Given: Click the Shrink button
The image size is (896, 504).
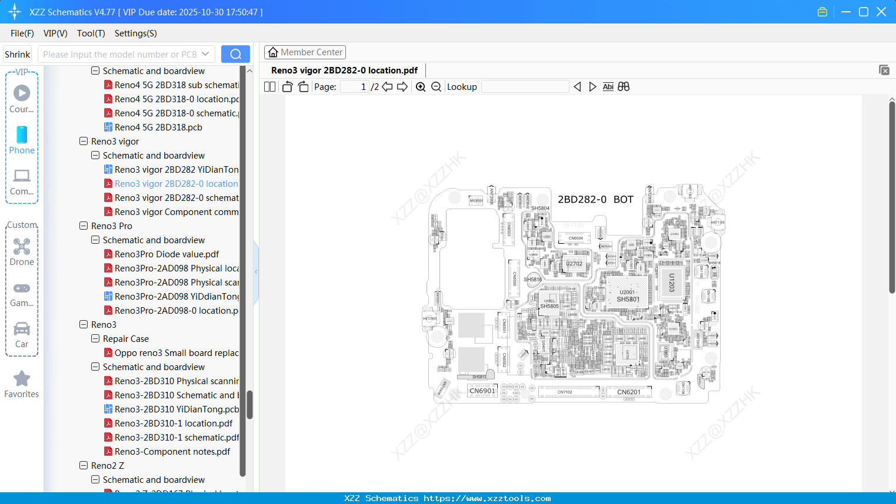Looking at the screenshot, I should tap(18, 54).
